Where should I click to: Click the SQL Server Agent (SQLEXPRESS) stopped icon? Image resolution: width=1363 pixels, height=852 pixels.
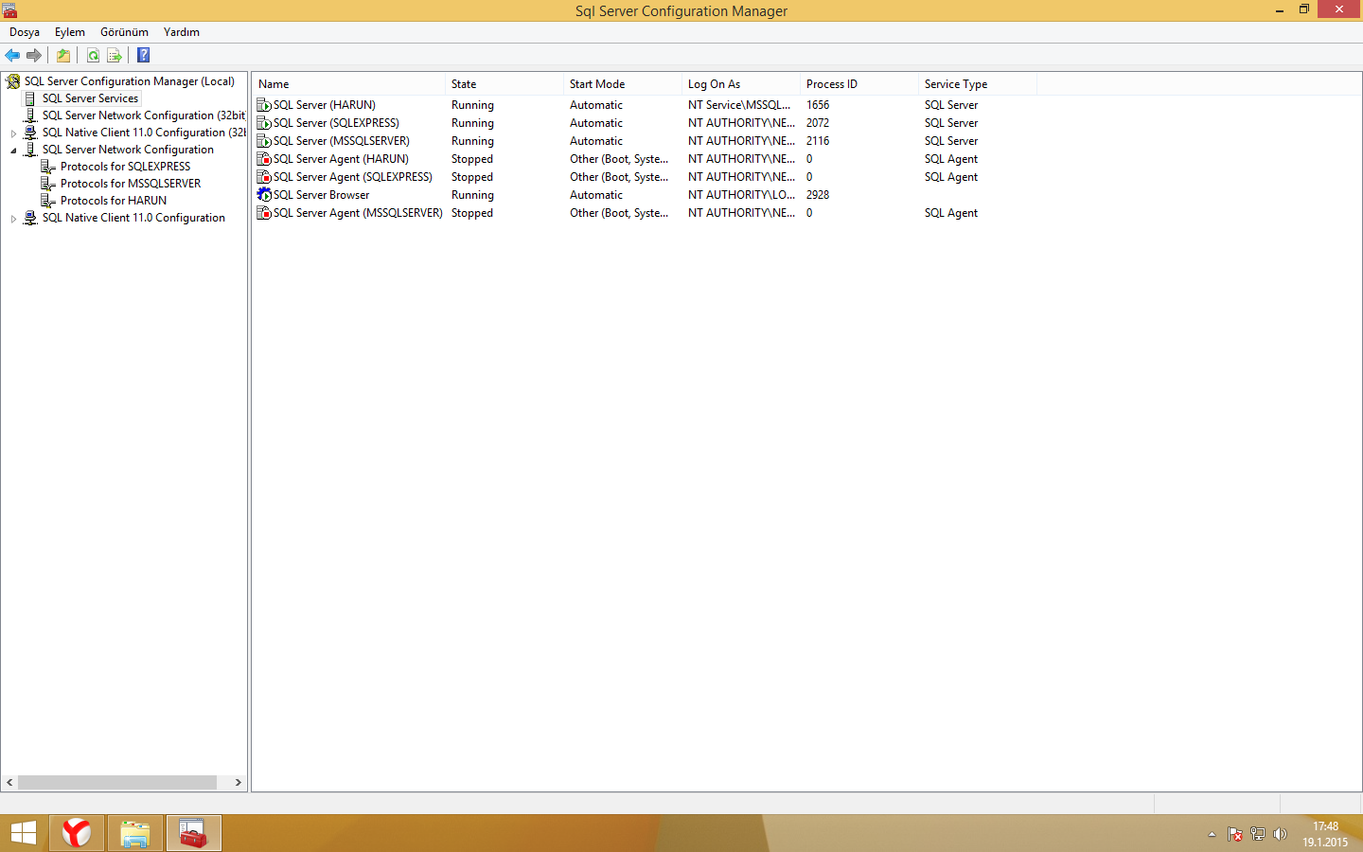pyautogui.click(x=264, y=177)
